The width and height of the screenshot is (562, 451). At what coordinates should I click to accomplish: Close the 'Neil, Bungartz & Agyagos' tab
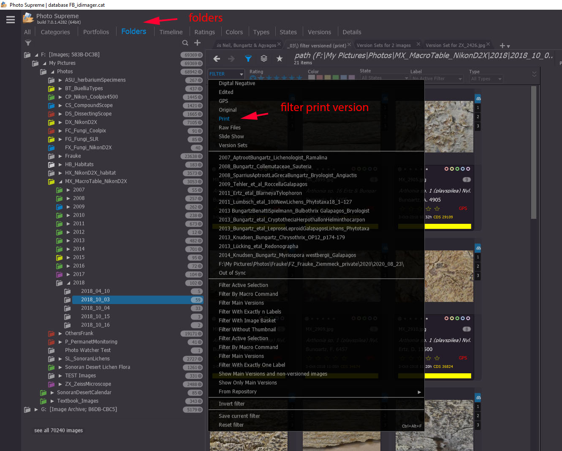point(279,44)
